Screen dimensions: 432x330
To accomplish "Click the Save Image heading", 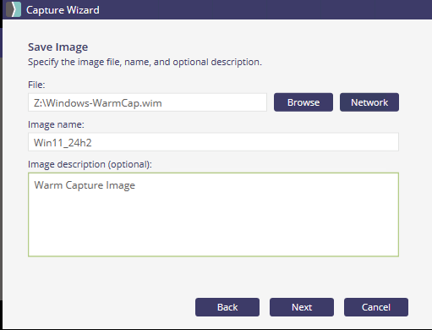I will 57,47.
